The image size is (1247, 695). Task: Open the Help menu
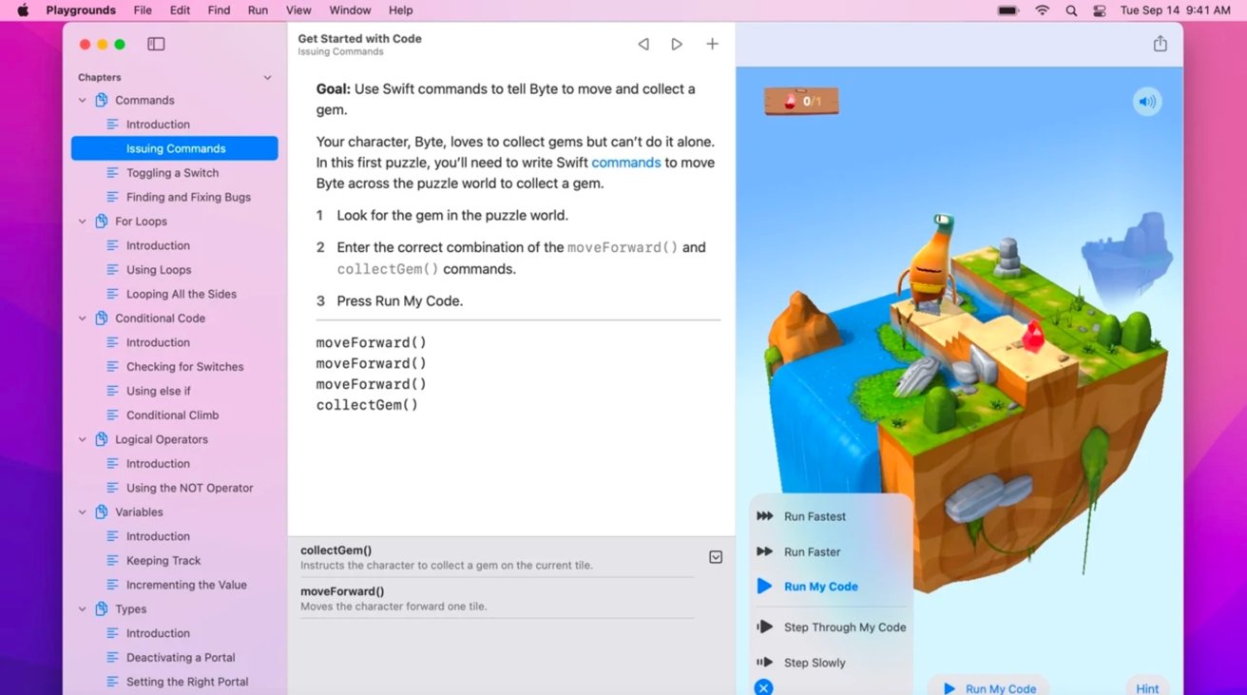401,10
